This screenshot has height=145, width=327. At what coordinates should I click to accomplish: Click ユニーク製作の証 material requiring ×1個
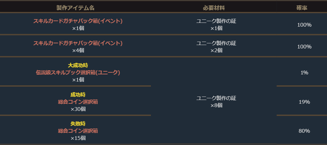click(216, 21)
